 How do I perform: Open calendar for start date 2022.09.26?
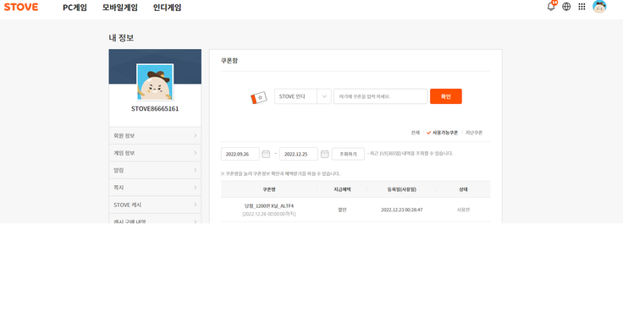(266, 154)
